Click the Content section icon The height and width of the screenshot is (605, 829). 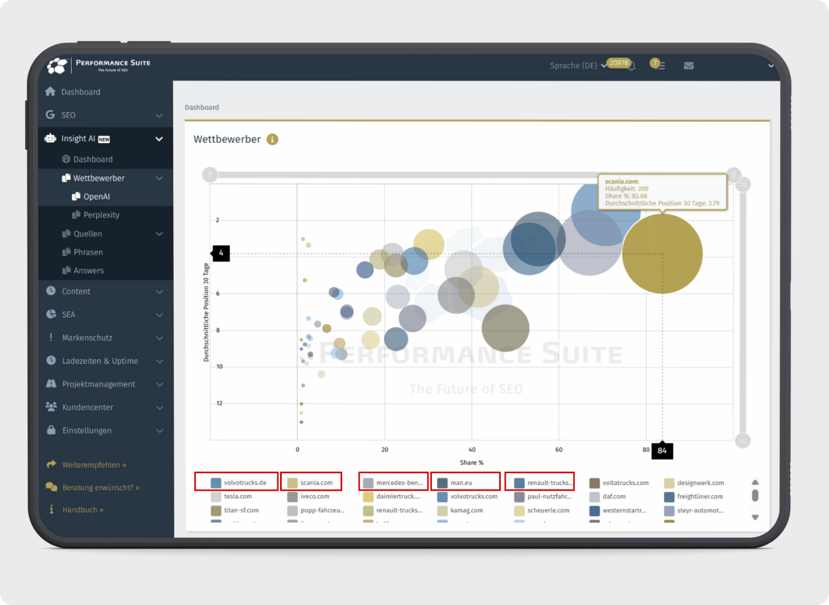[51, 291]
